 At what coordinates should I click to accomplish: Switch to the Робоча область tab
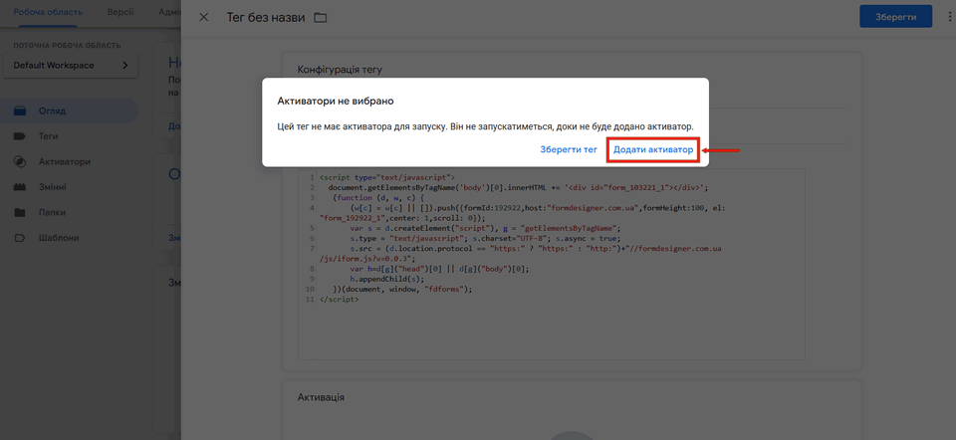(x=49, y=12)
